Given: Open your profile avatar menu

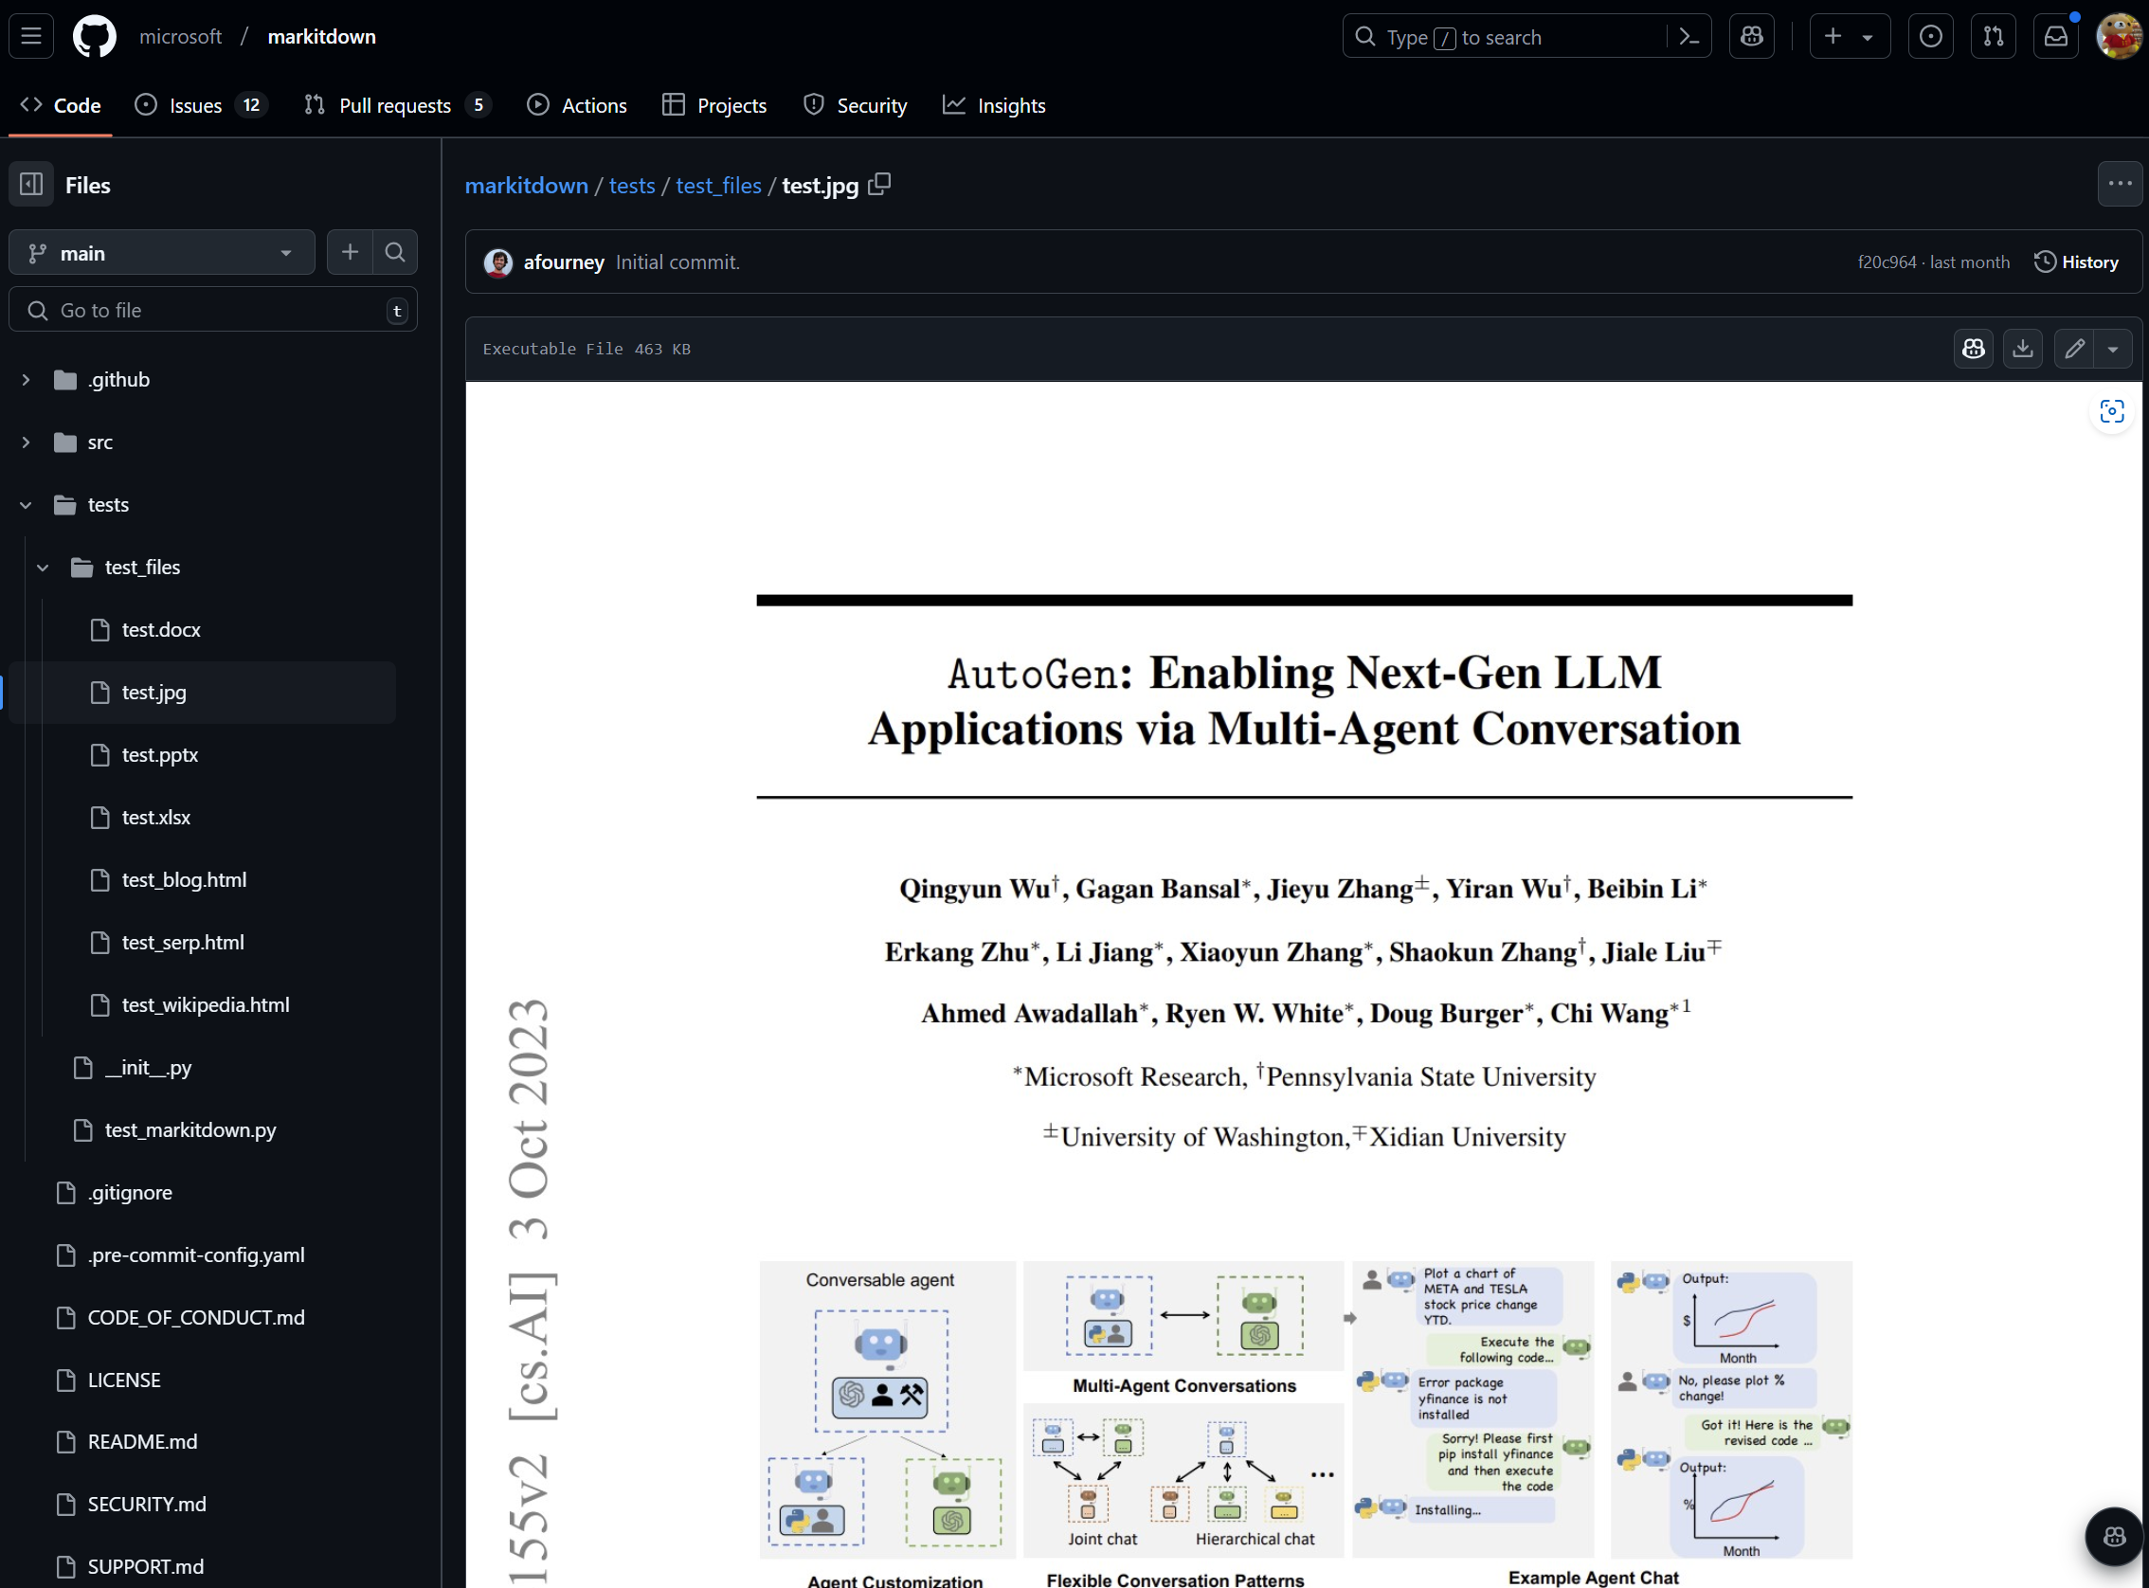Looking at the screenshot, I should 2118,36.
